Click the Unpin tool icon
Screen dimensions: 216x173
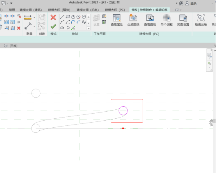[x=19, y=16]
